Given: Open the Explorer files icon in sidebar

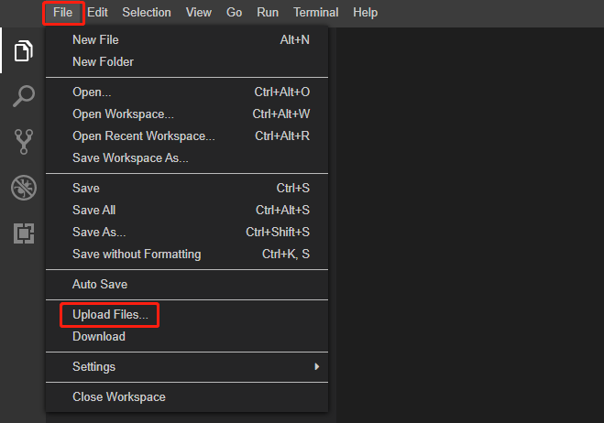Looking at the screenshot, I should click(x=24, y=50).
